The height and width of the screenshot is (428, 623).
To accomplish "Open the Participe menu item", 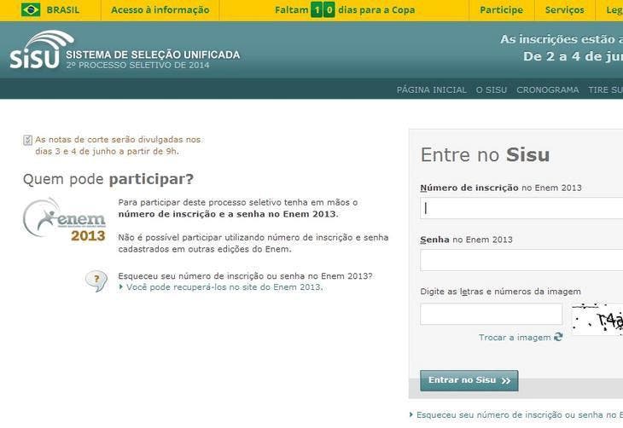I will 502,10.
